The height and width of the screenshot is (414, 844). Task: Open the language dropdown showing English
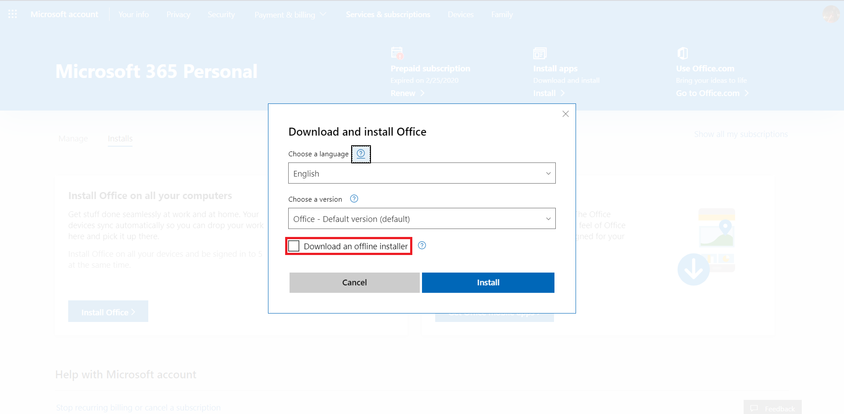coord(422,173)
